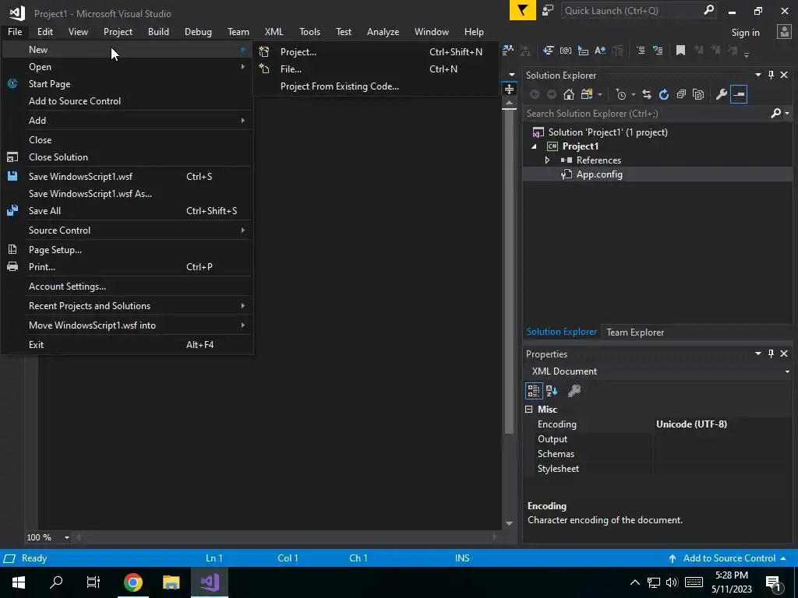The width and height of the screenshot is (798, 598).
Task: Click Account Settings... menu entry
Action: pos(127,287)
